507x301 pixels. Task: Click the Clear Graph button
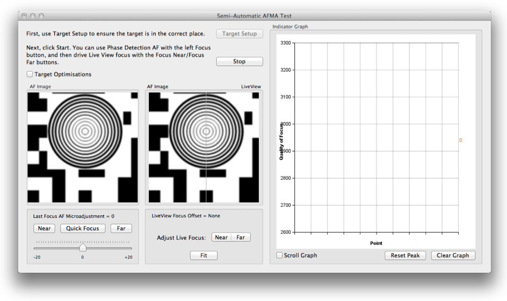pos(453,255)
